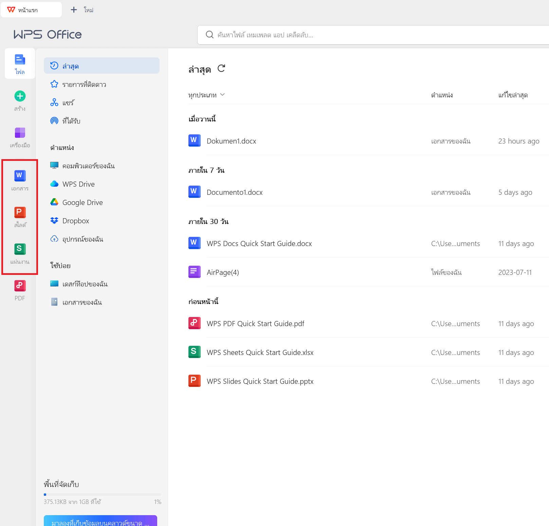Open AirPage(4) file name

coord(223,272)
